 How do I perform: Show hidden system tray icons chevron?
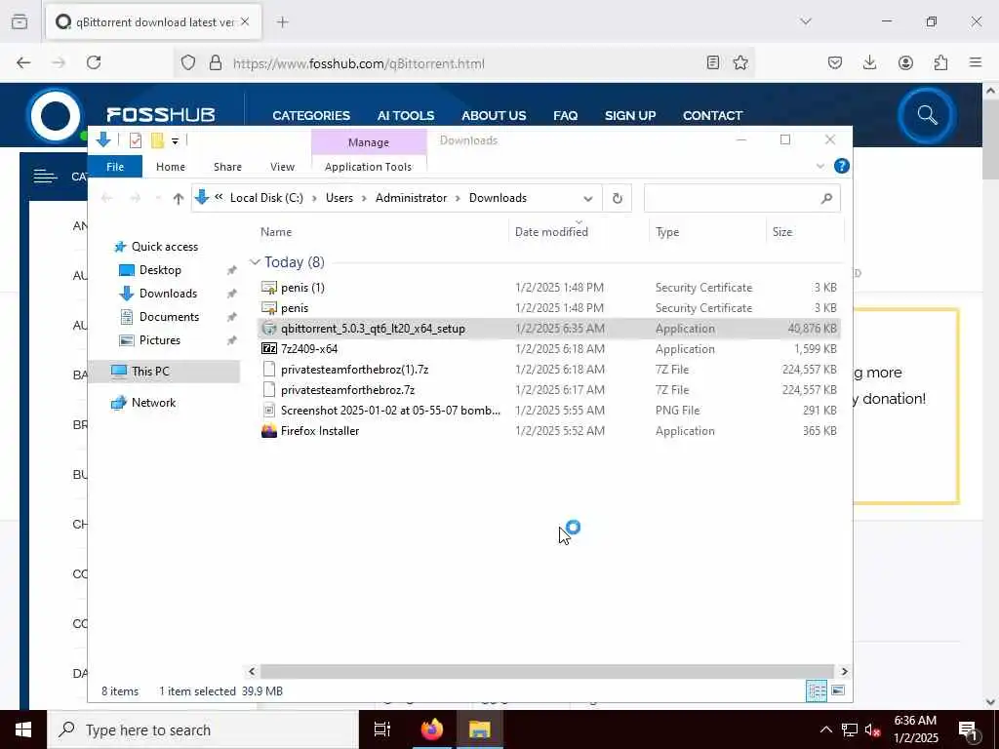825,729
